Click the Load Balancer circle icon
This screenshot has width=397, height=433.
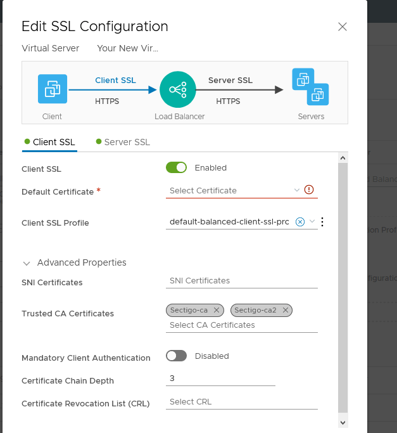click(178, 89)
